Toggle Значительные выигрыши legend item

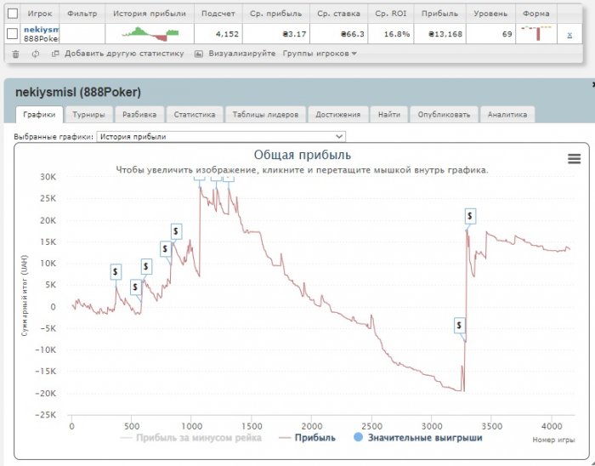pyautogui.click(x=418, y=438)
